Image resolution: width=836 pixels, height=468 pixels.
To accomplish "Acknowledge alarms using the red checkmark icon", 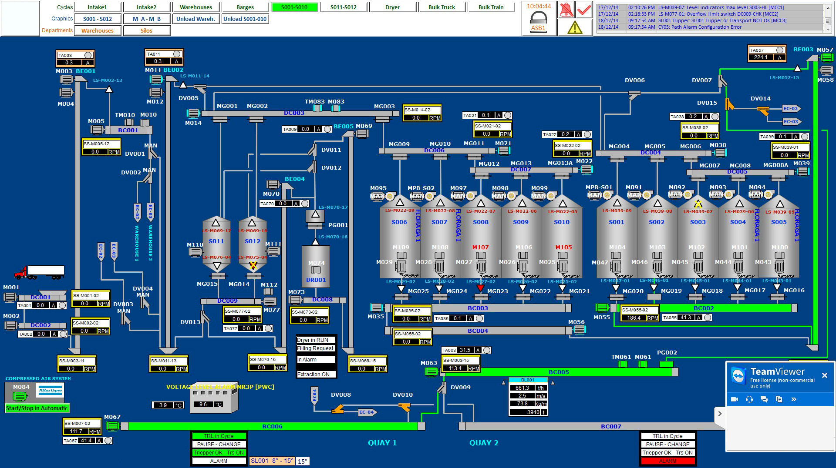I will coord(583,10).
